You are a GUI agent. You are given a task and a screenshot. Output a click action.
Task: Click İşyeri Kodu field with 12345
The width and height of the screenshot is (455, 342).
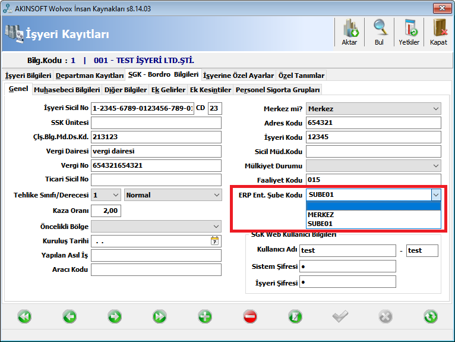pyautogui.click(x=374, y=137)
